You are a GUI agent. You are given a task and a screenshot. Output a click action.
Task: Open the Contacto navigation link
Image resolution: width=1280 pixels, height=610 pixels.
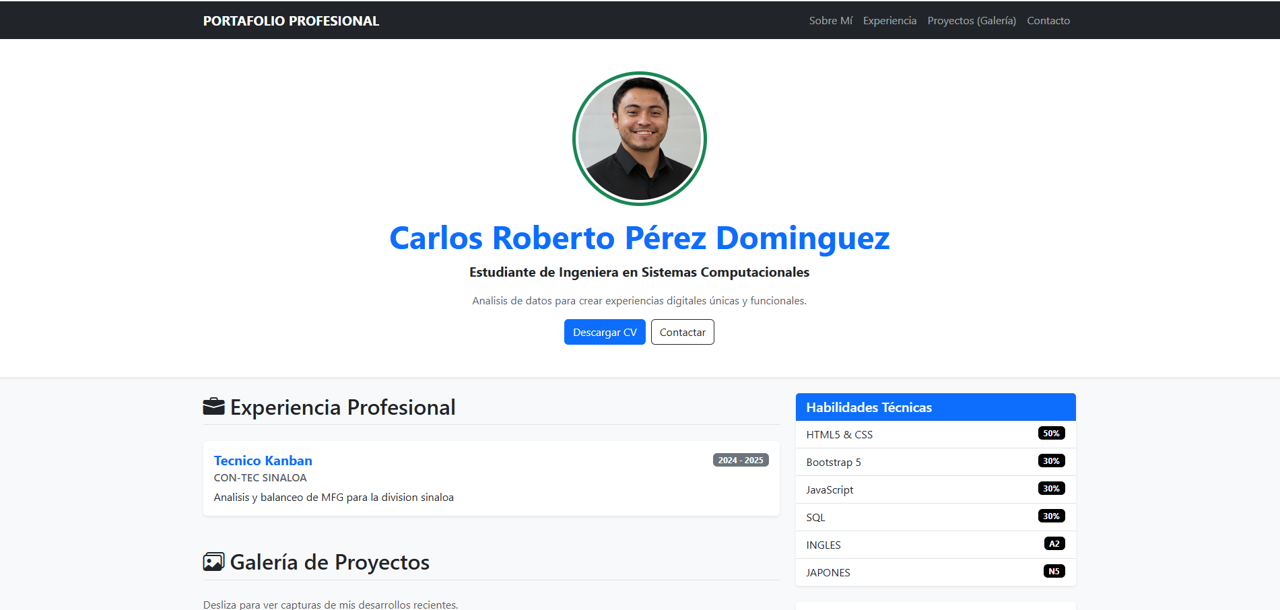(x=1048, y=20)
